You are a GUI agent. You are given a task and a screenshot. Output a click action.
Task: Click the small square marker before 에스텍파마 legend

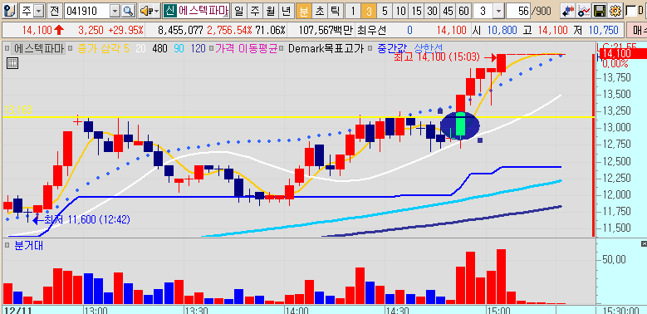[7, 49]
